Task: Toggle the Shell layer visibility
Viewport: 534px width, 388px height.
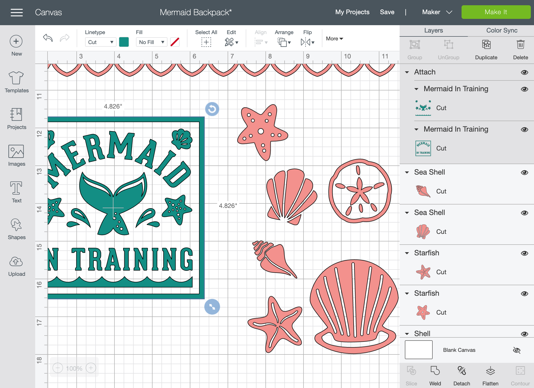Action: [524, 334]
